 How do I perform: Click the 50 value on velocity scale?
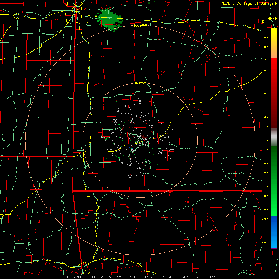click(x=266, y=82)
